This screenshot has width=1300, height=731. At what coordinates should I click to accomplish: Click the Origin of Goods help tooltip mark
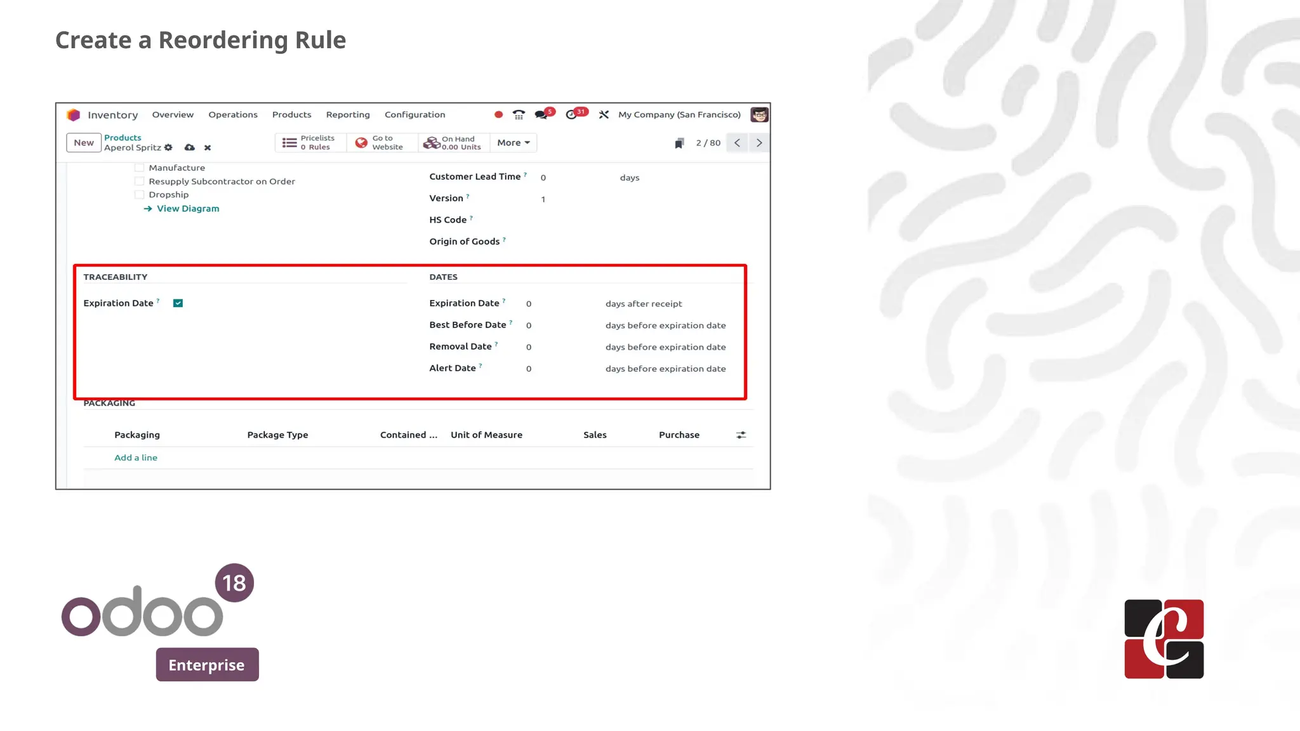pyautogui.click(x=504, y=239)
